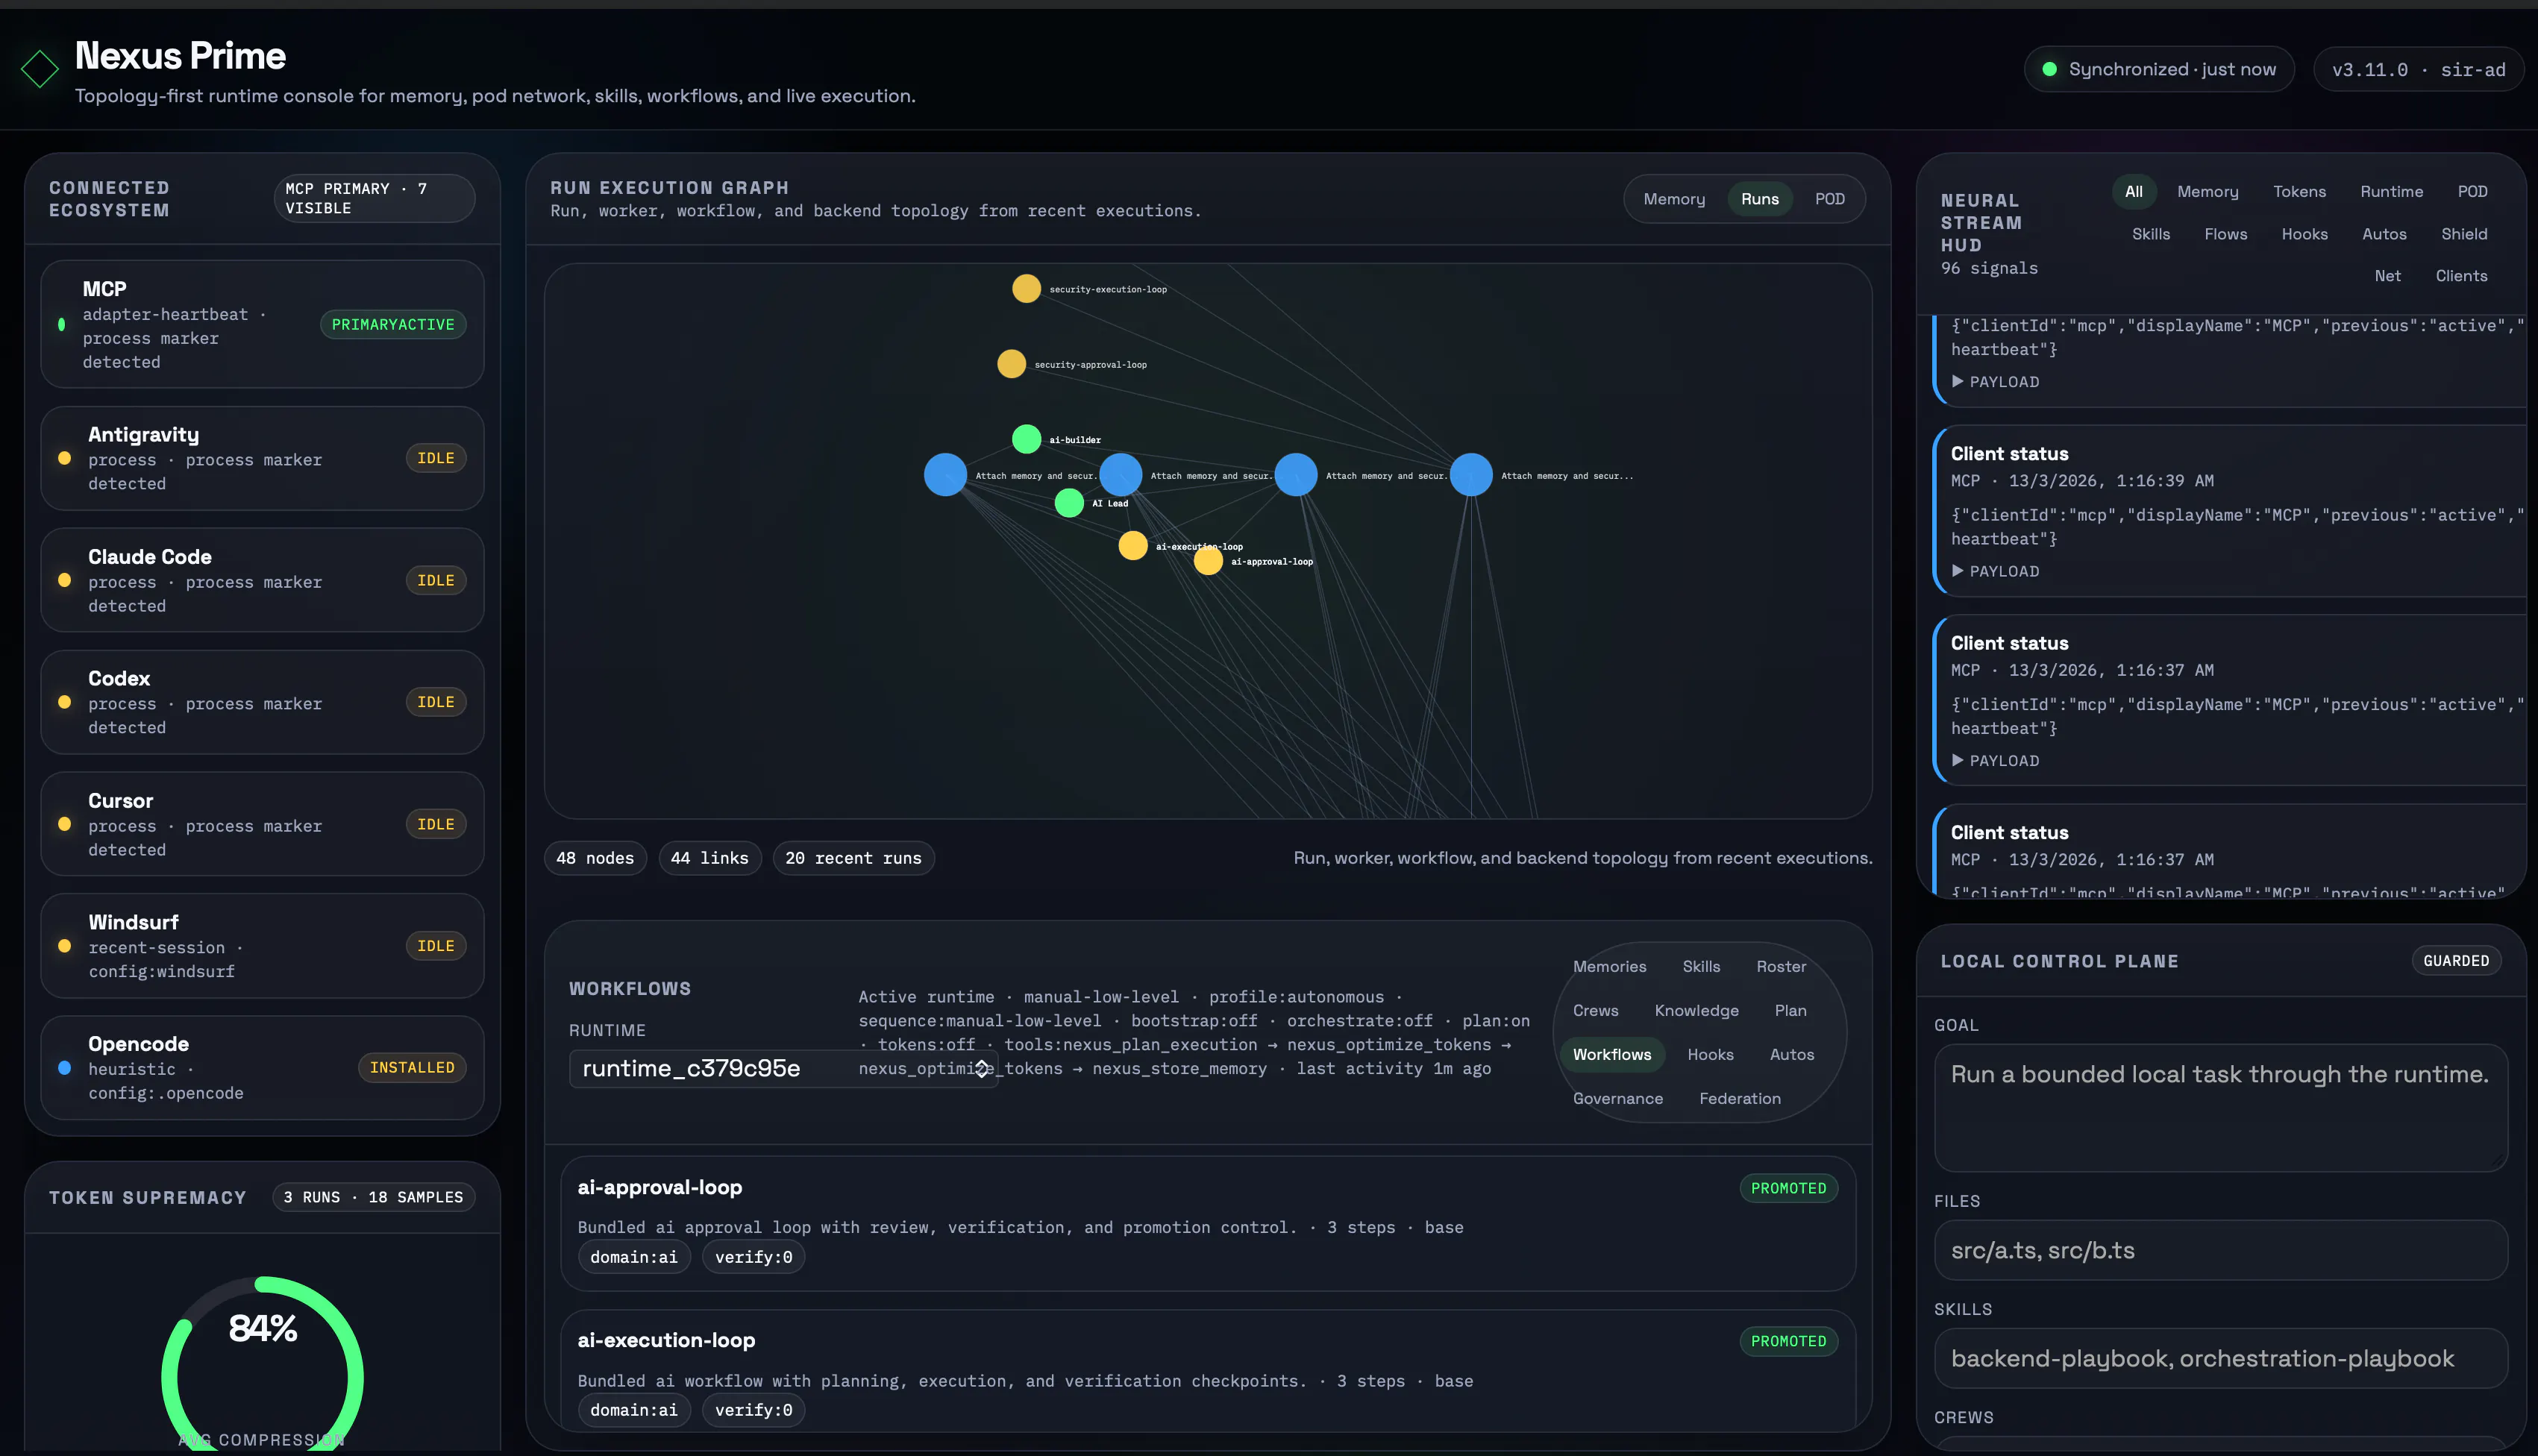Viewport: 2538px width, 1456px height.
Task: Select the yellow ai-approval-loop graph node
Action: (1208, 561)
